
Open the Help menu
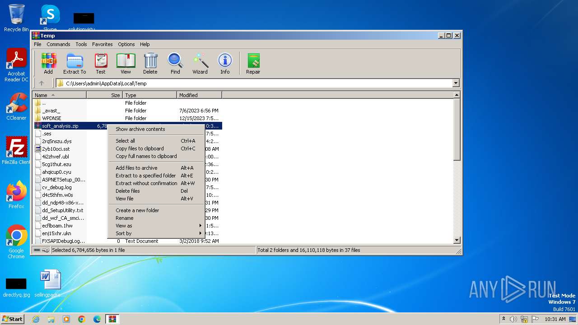tap(144, 44)
